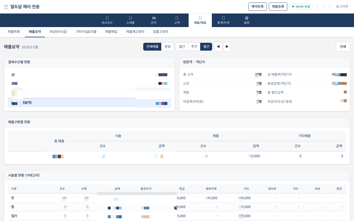Image resolution: width=354 pixels, height=221 pixels.
Task: Click the 총 할인금액 label
Action: coord(275,92)
